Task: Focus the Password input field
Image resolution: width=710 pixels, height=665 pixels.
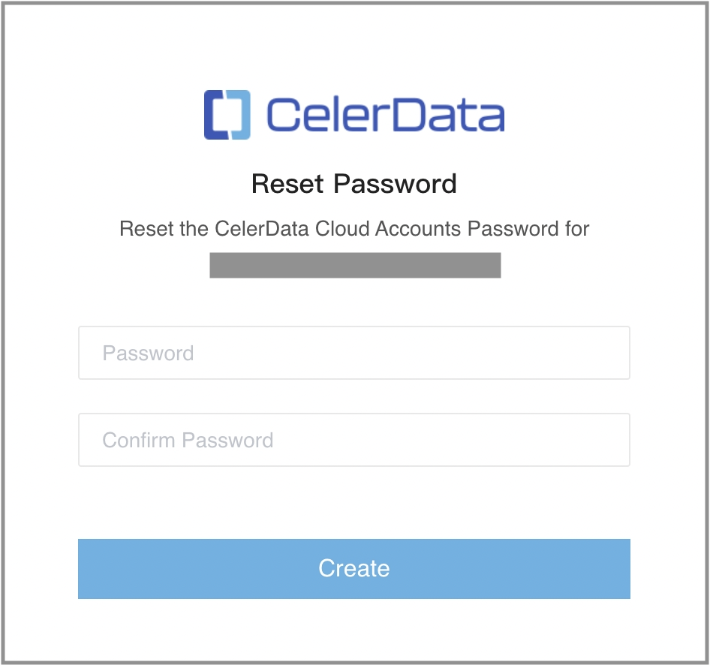Action: click(x=354, y=353)
